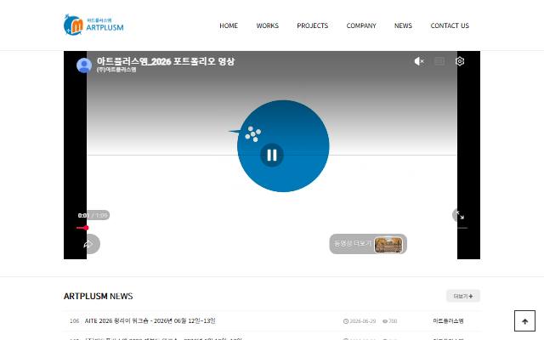Open the COMPANY menu item
Screen dimensions: 544x340
(x=361, y=25)
